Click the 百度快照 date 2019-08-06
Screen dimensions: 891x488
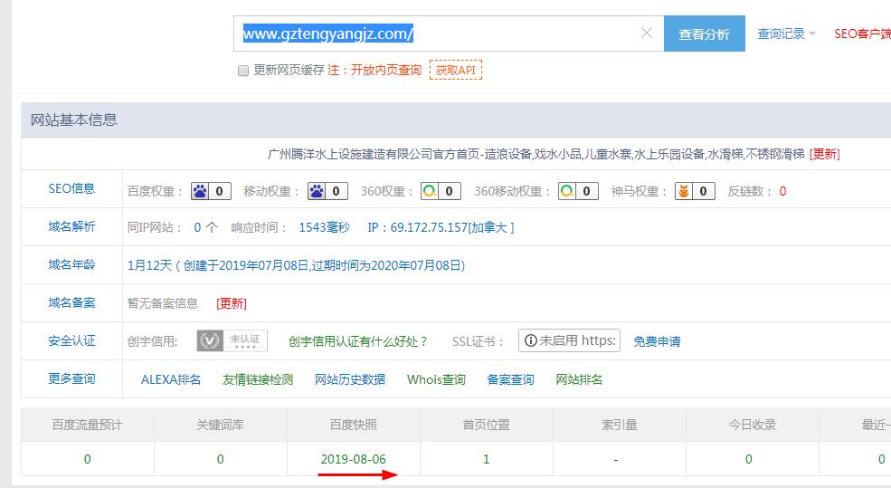click(354, 459)
